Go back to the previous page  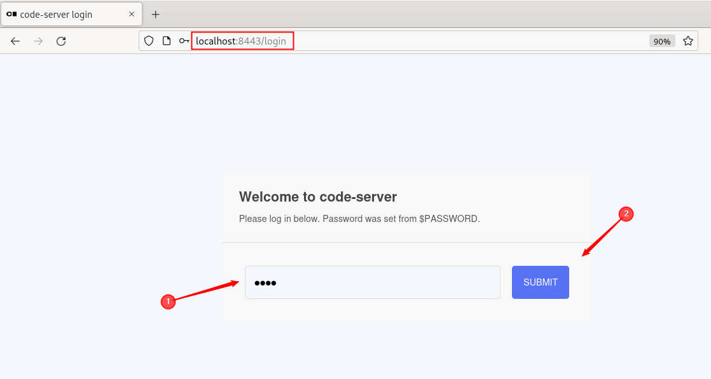[x=15, y=41]
